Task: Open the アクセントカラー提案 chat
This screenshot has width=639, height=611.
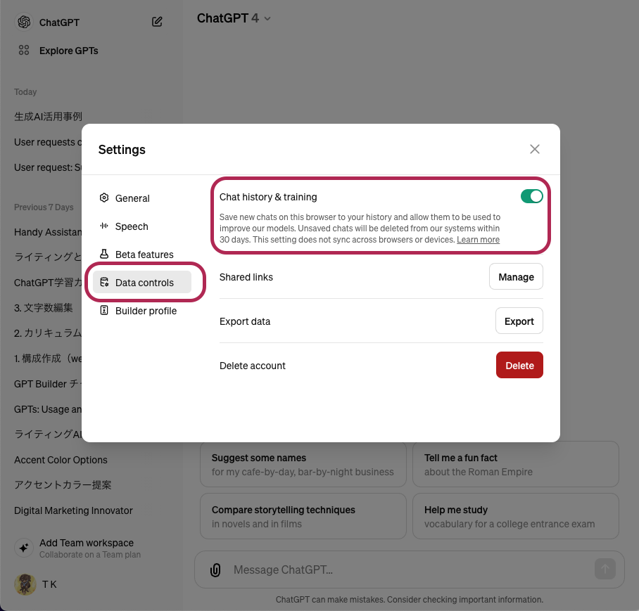Action: (63, 485)
